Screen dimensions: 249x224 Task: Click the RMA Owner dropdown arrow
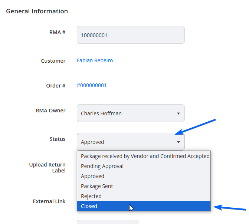[x=178, y=113]
